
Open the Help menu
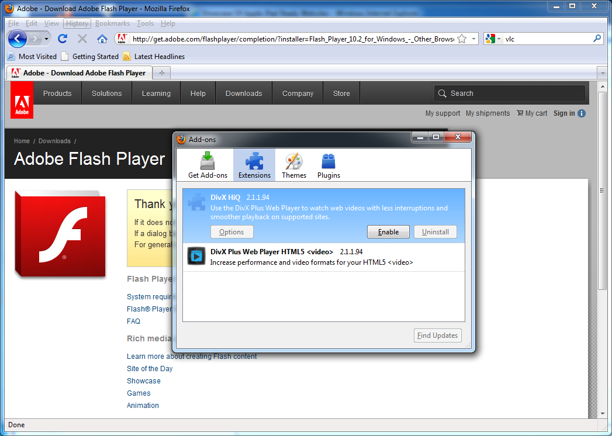(x=168, y=23)
